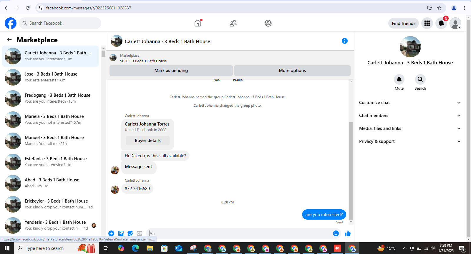The height and width of the screenshot is (254, 471).
Task: Install app icon in address bar
Action: coord(430,8)
